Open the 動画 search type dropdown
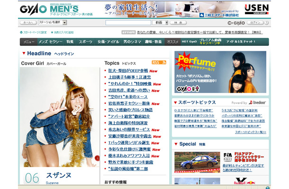Screen dimensions: 289x189 coord(160,23)
